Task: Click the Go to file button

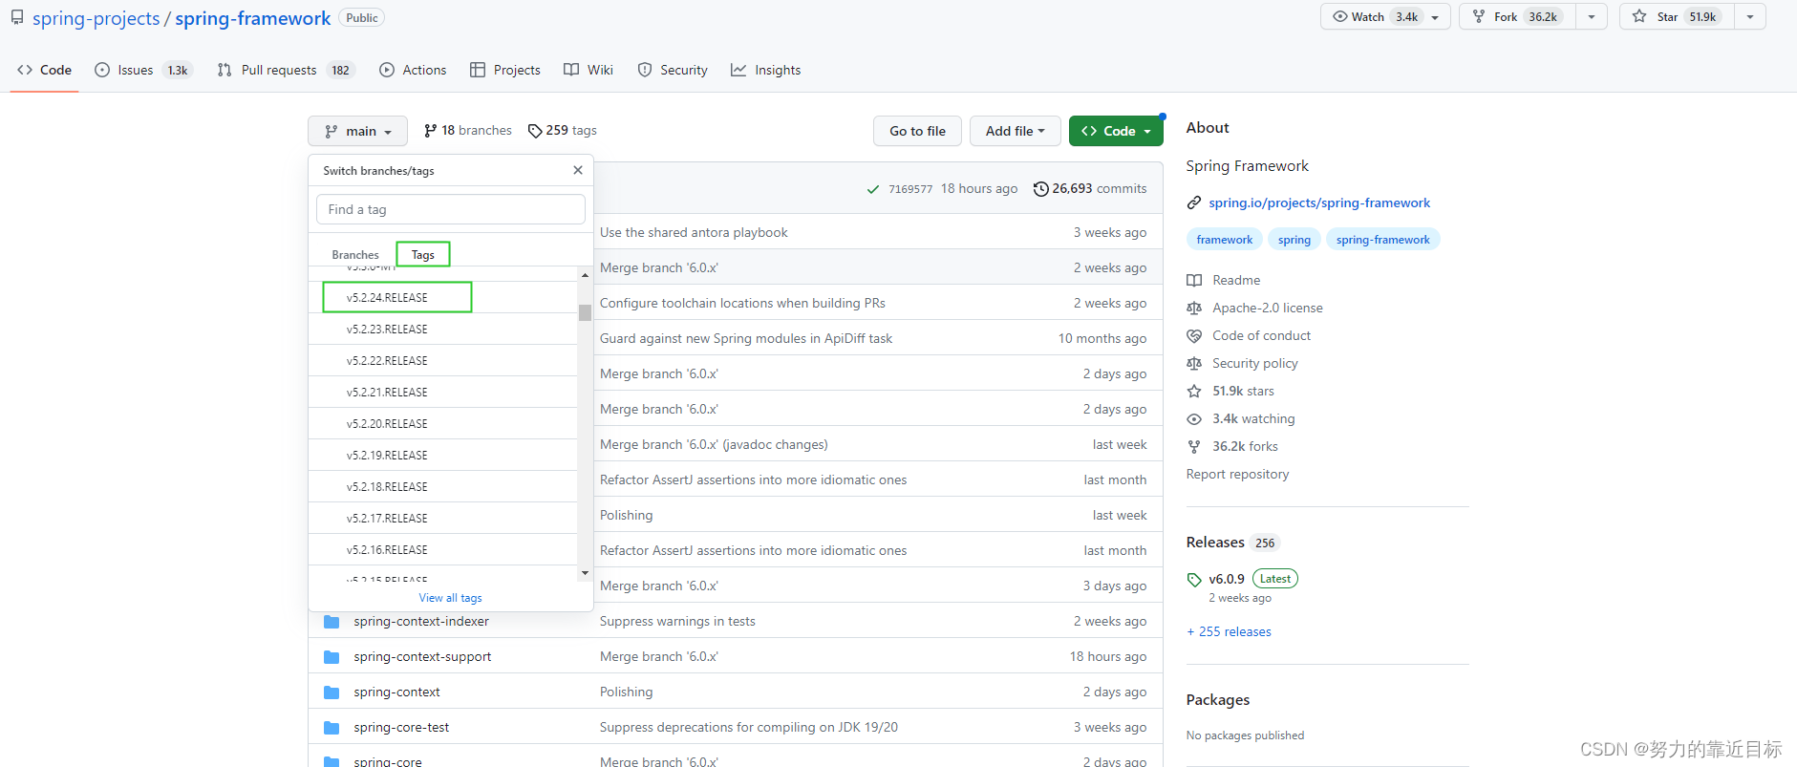Action: click(x=918, y=131)
